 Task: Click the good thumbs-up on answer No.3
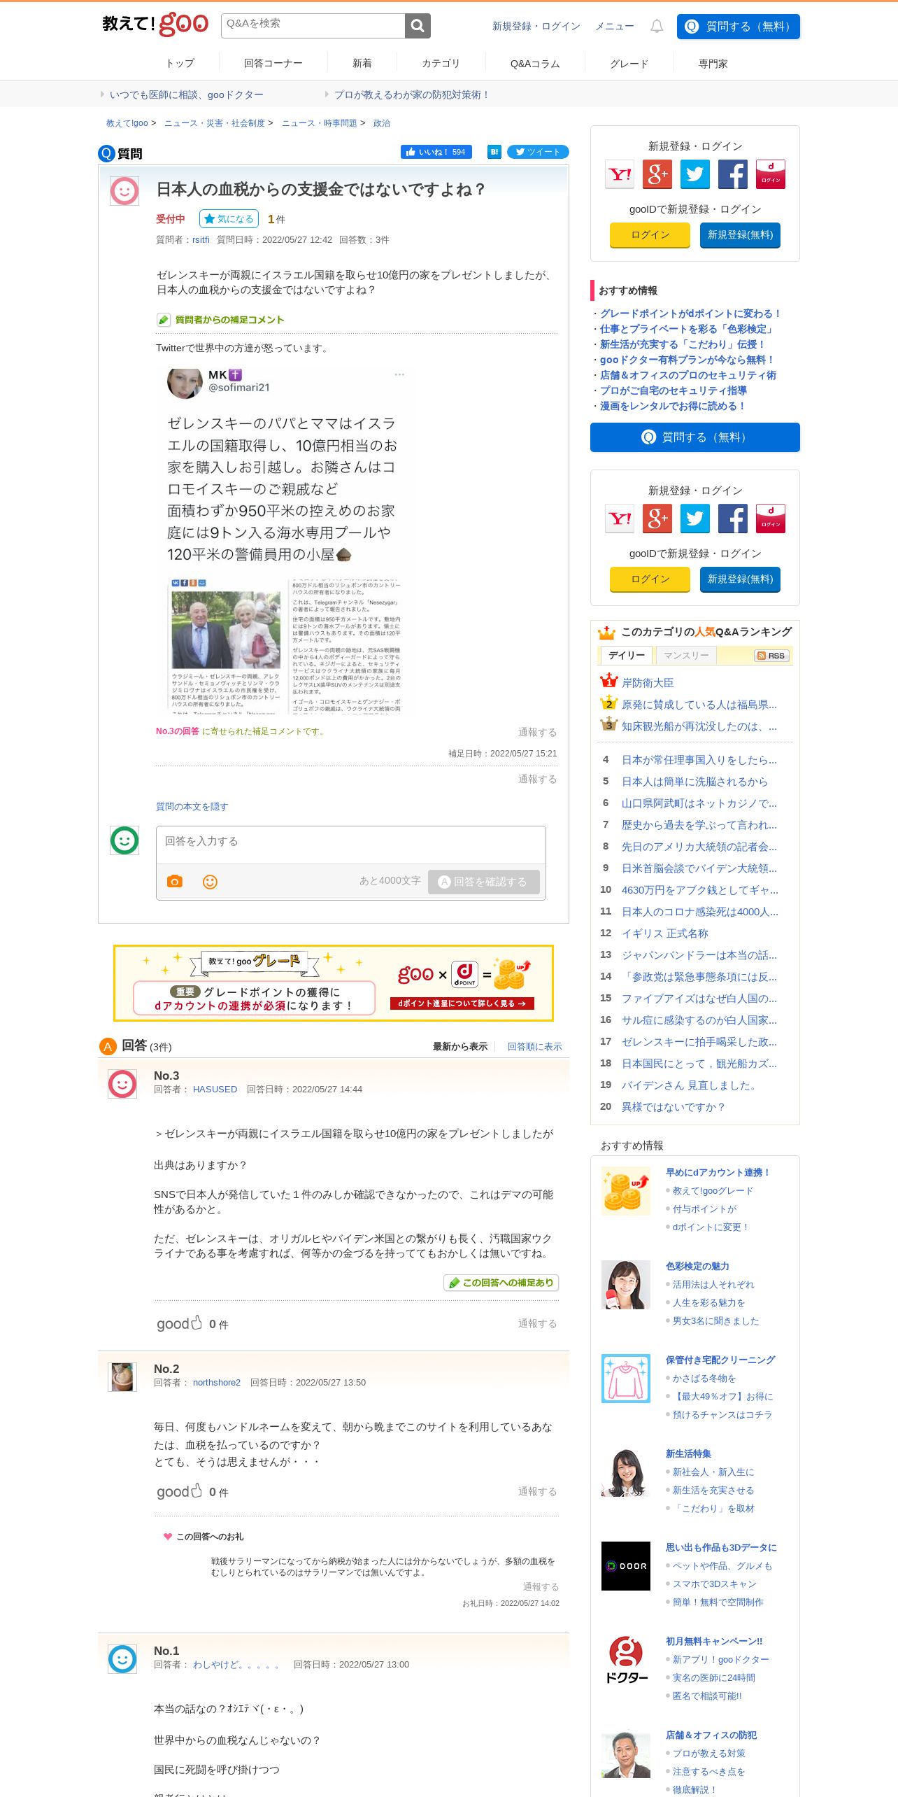coord(180,1323)
